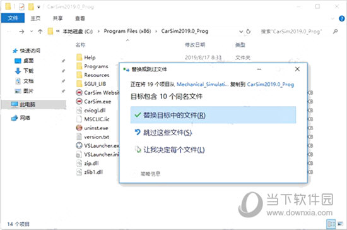
Task: Click the CarSim2019.0_Prog destination link in dialog
Action: [x=271, y=84]
